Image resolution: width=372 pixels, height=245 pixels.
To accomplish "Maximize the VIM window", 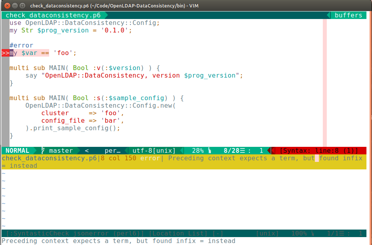I will point(23,6).
